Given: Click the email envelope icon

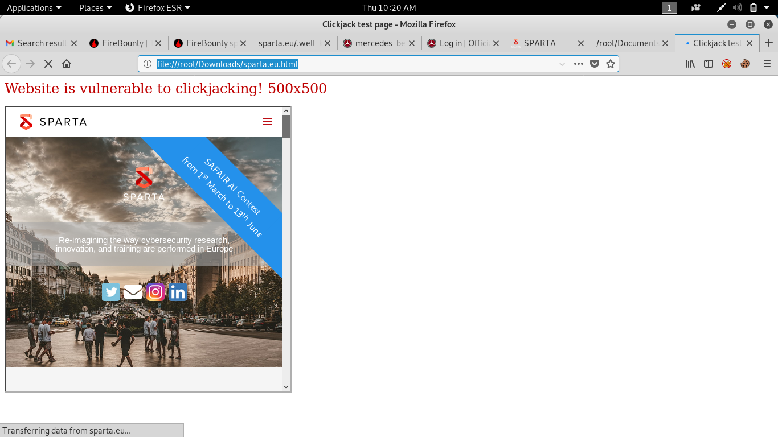Looking at the screenshot, I should click(133, 292).
